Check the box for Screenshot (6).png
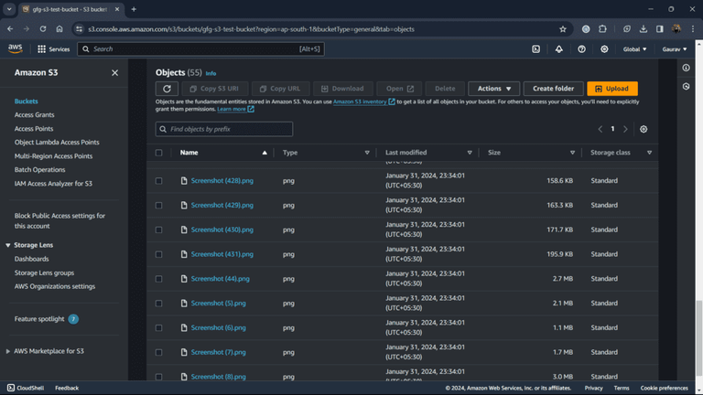 click(x=158, y=328)
